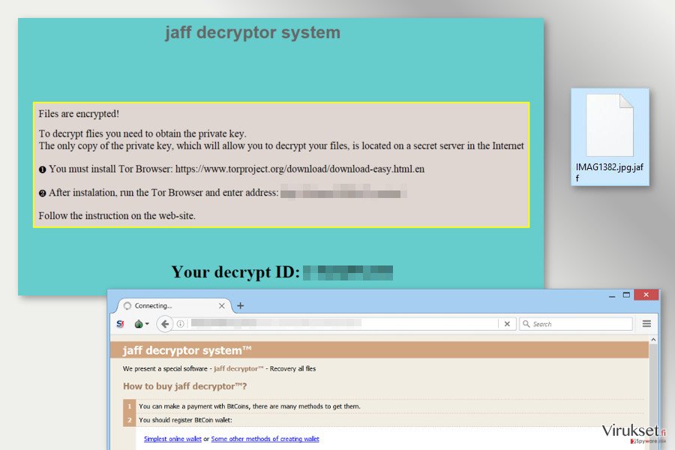The height and width of the screenshot is (450, 675).
Task: Click the "jaff decryptor system" title of ransom note
Action: [x=253, y=33]
